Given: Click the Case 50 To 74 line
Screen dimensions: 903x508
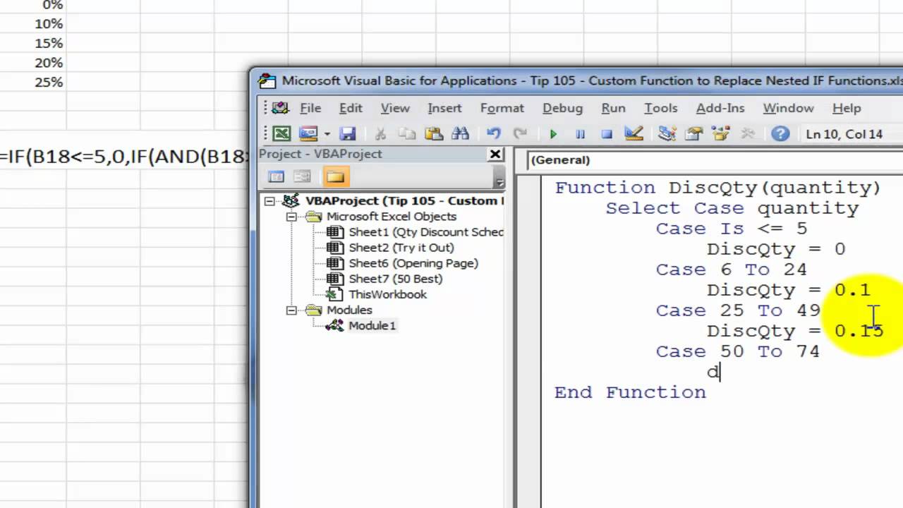Looking at the screenshot, I should [x=738, y=351].
